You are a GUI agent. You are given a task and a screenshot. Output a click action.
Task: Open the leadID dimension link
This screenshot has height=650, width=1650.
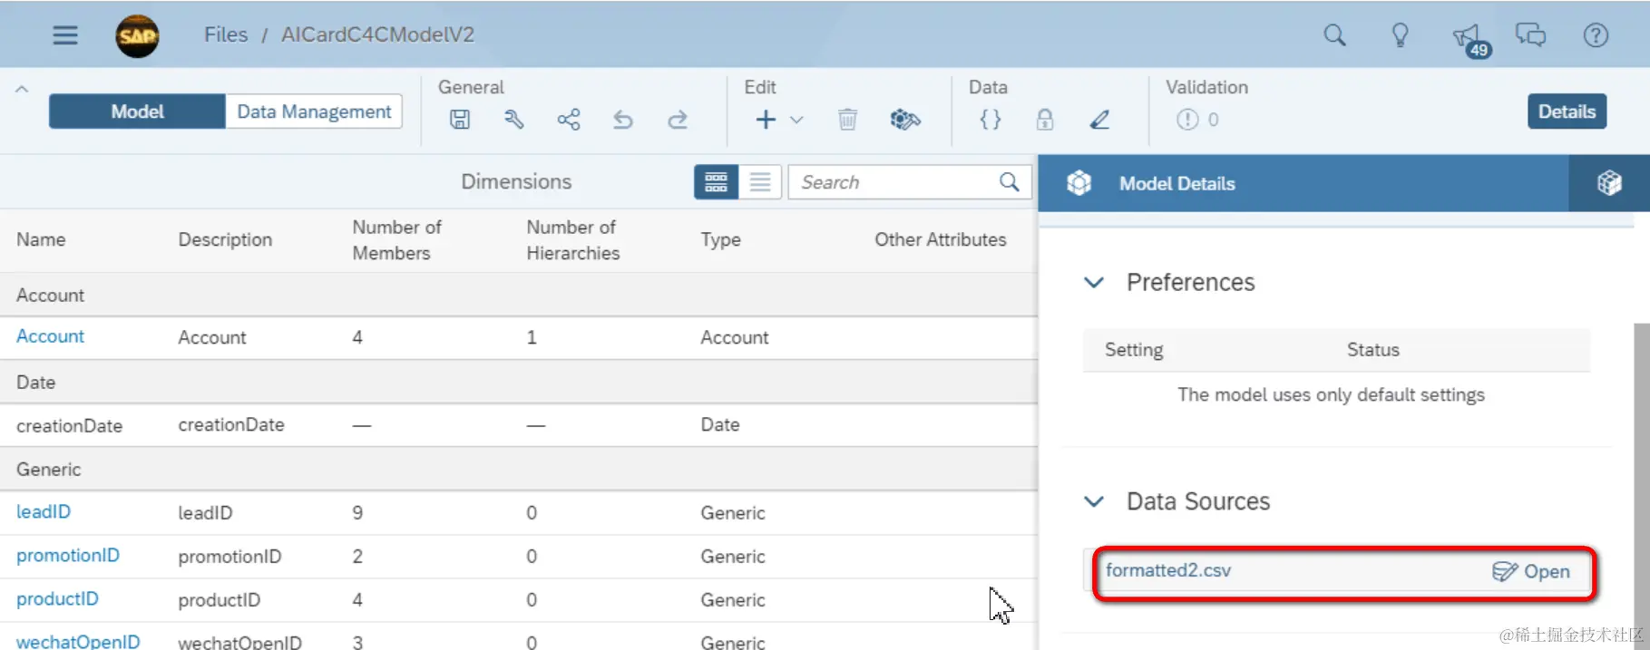tap(43, 511)
